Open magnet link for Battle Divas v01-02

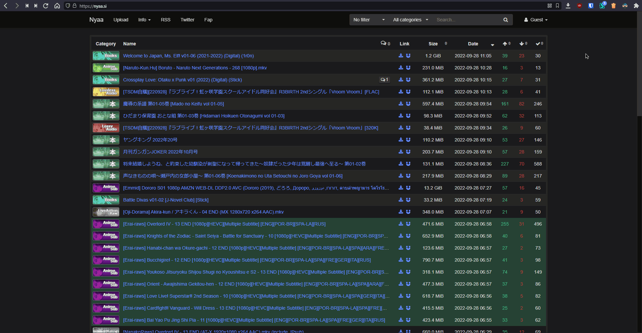(408, 200)
